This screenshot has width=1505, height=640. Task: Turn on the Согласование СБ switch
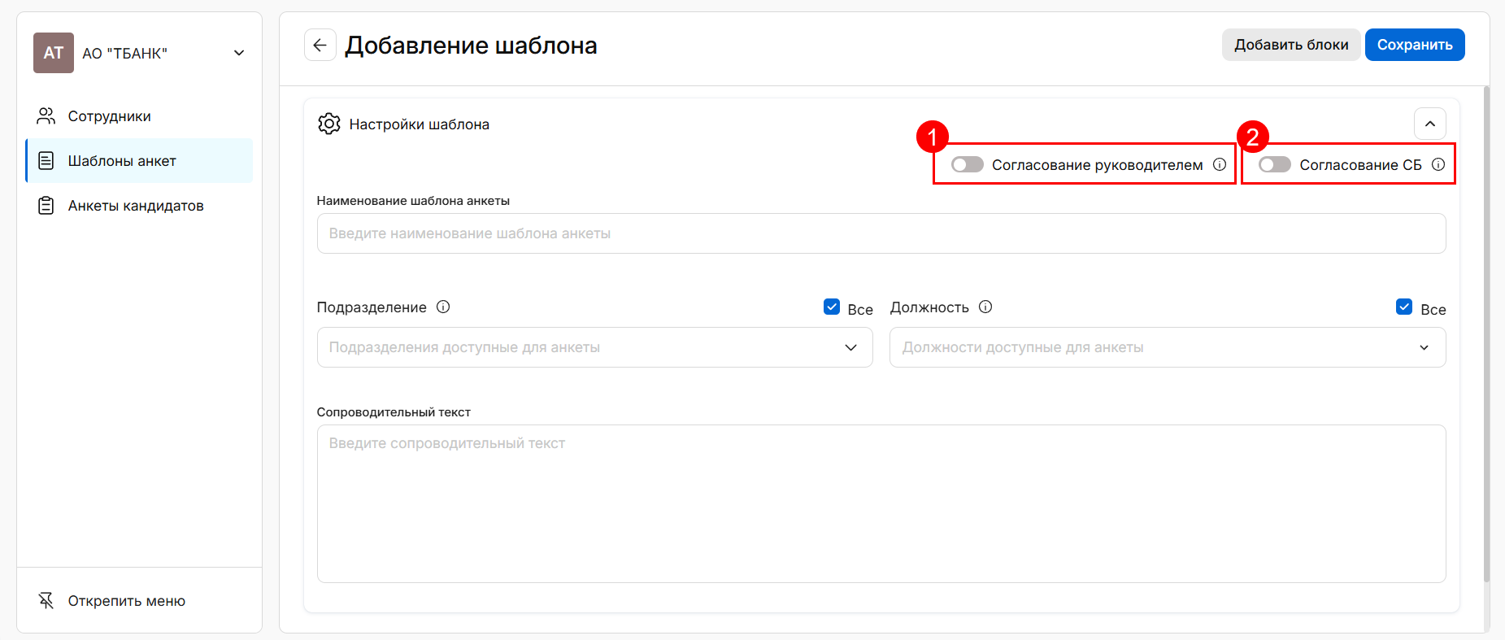(x=1274, y=164)
